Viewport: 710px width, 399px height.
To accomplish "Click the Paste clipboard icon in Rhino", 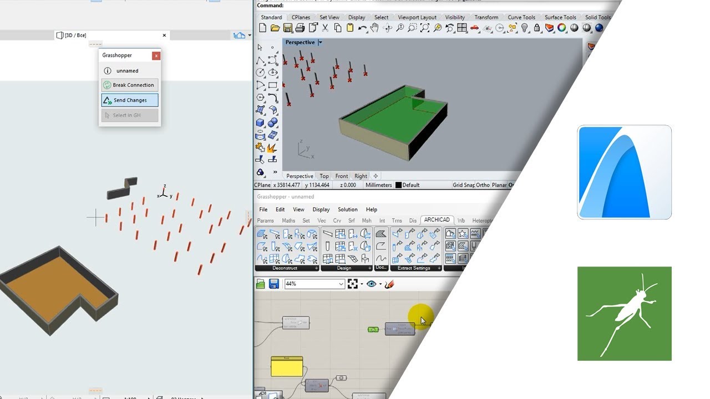I will point(350,28).
